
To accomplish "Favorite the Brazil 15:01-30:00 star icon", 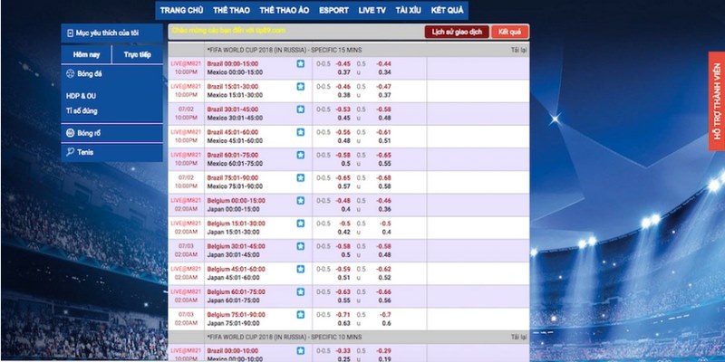I will point(301,86).
